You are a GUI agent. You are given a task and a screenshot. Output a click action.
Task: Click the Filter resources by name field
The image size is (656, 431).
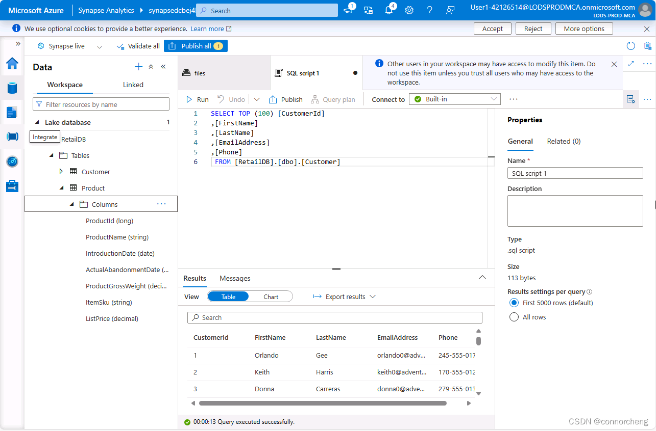(101, 104)
